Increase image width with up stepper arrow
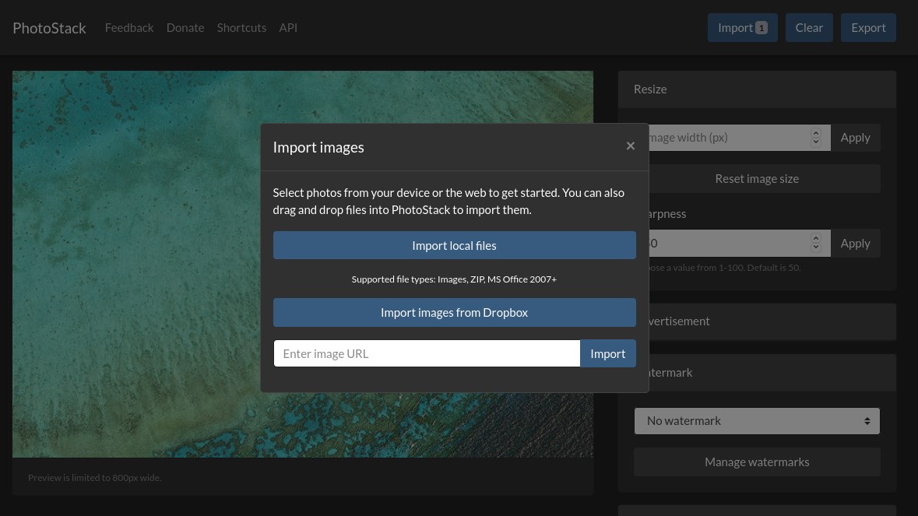918x516 pixels. 815,133
